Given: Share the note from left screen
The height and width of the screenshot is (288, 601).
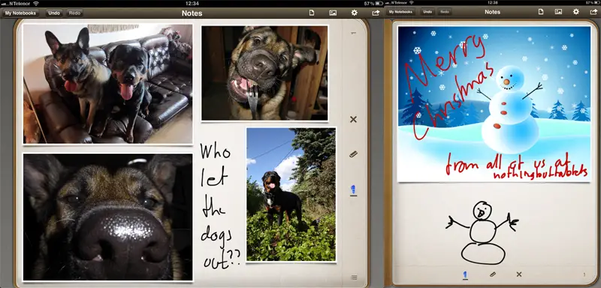Looking at the screenshot, I should [376, 13].
